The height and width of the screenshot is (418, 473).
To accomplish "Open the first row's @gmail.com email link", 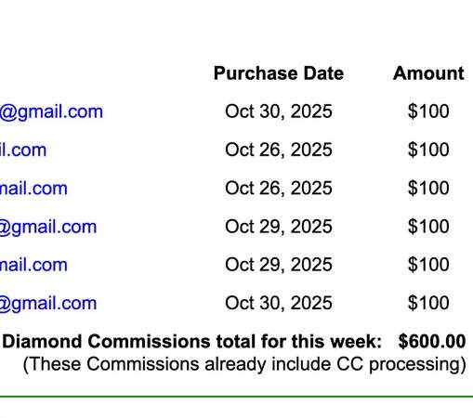I will (51, 111).
